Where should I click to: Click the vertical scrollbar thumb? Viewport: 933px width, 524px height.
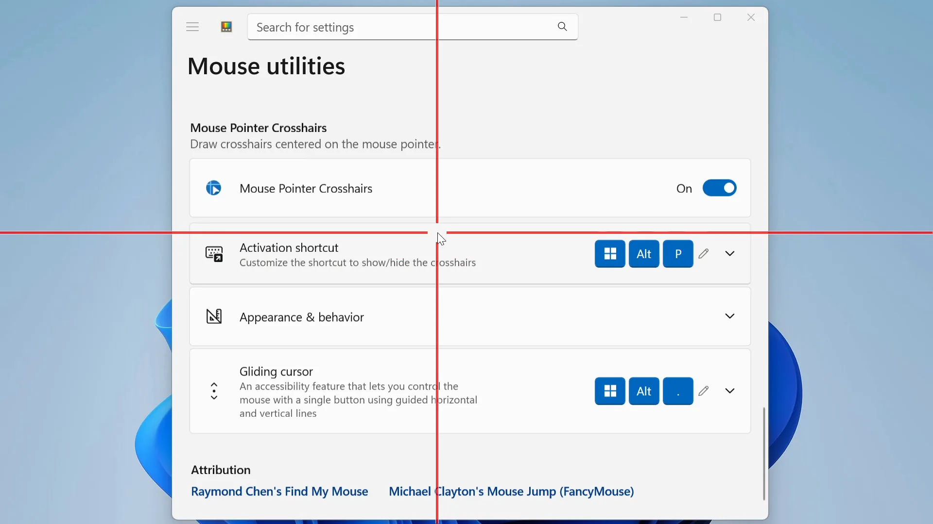(764, 454)
